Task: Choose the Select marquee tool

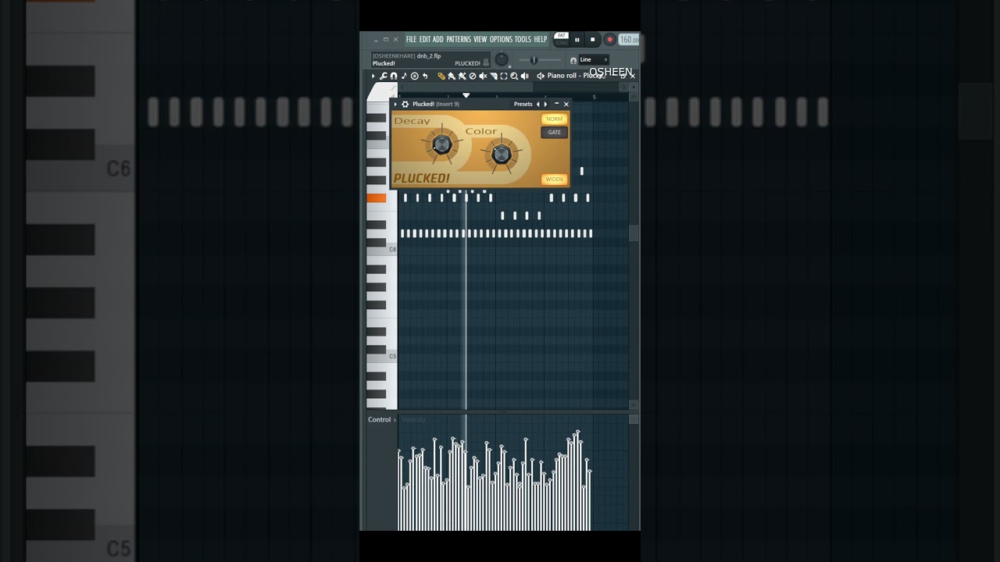Action: 504,76
